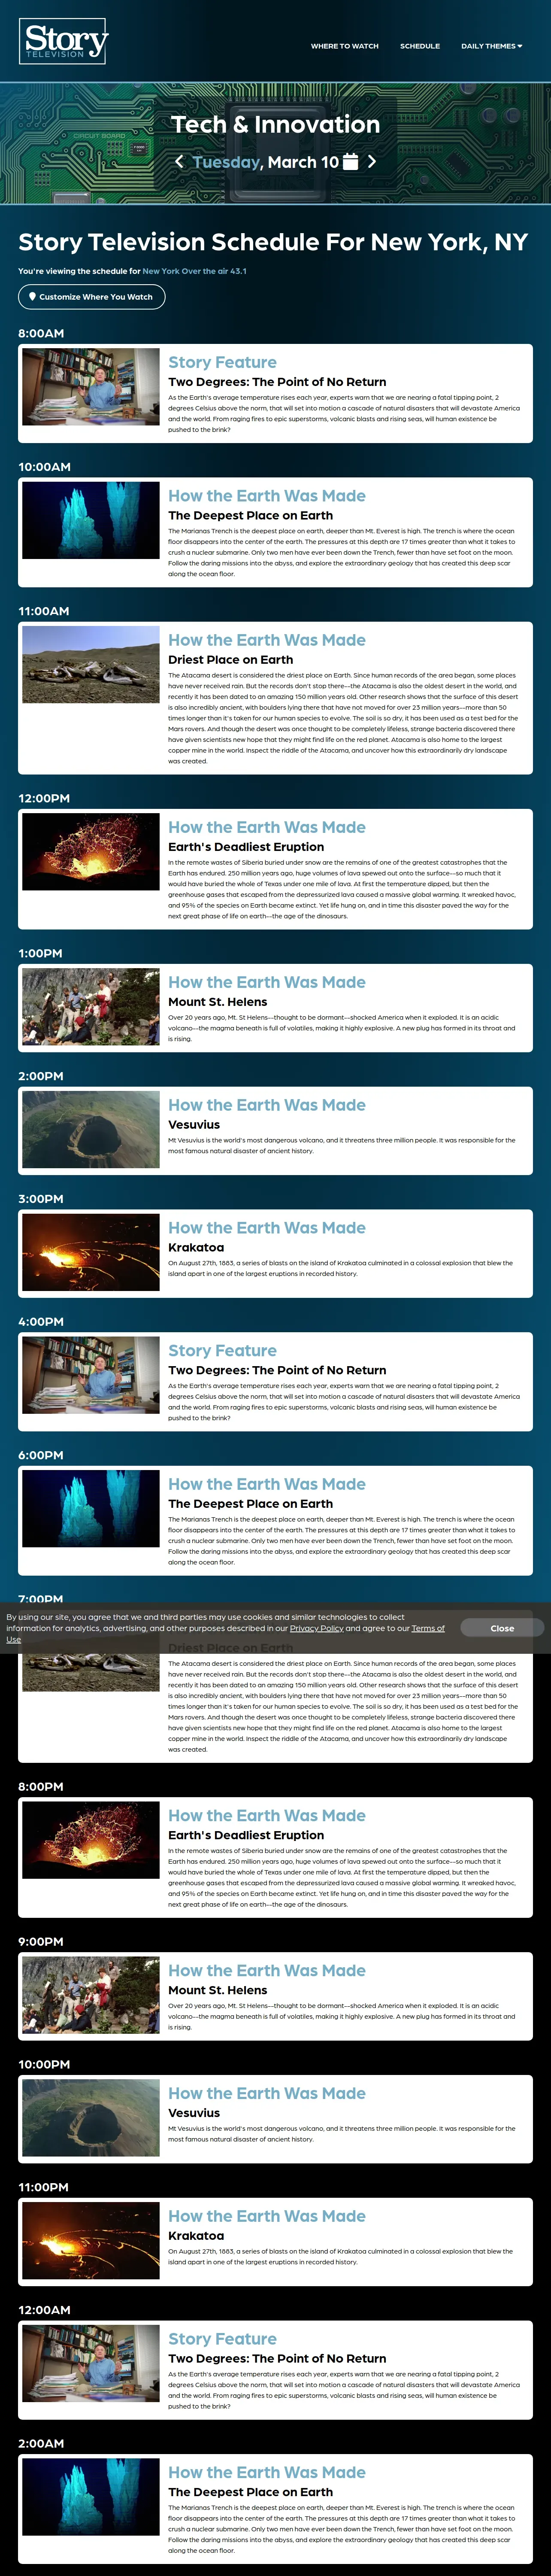The height and width of the screenshot is (2576, 551).
Task: Click the Story Television logo
Action: [63, 42]
